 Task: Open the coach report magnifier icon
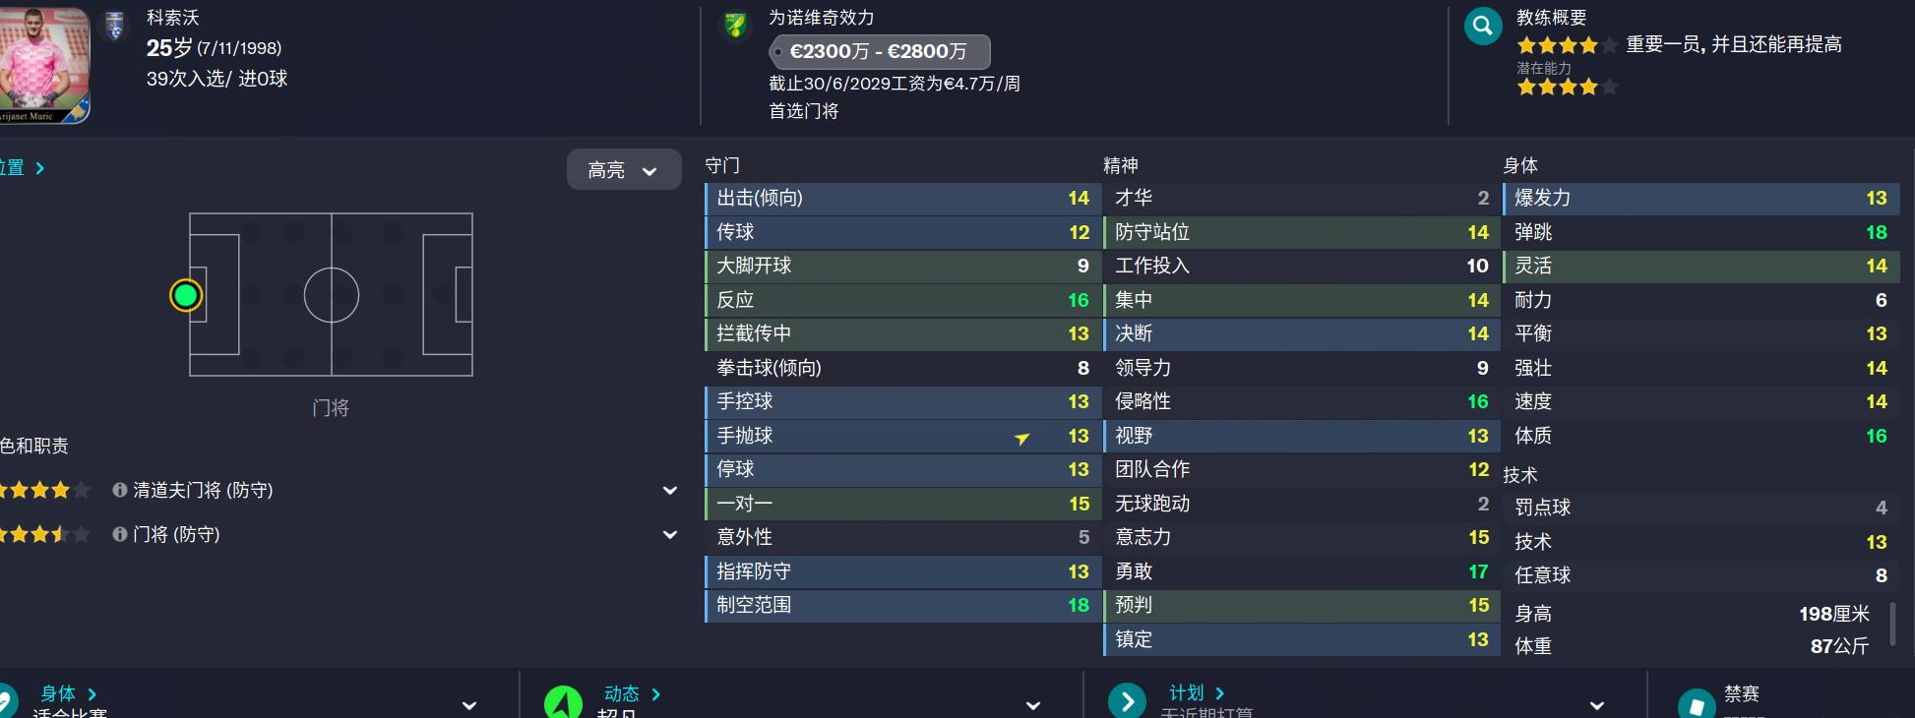pos(1483,27)
